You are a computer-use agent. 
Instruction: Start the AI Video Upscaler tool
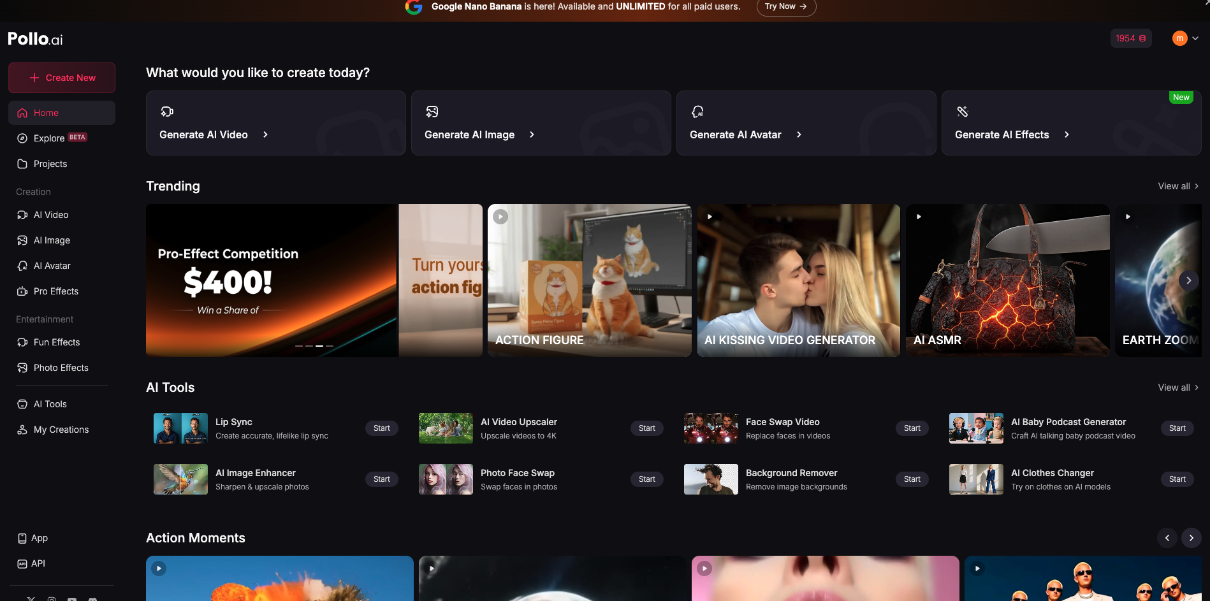click(647, 428)
